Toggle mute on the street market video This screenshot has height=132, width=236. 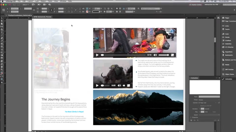click(155, 55)
